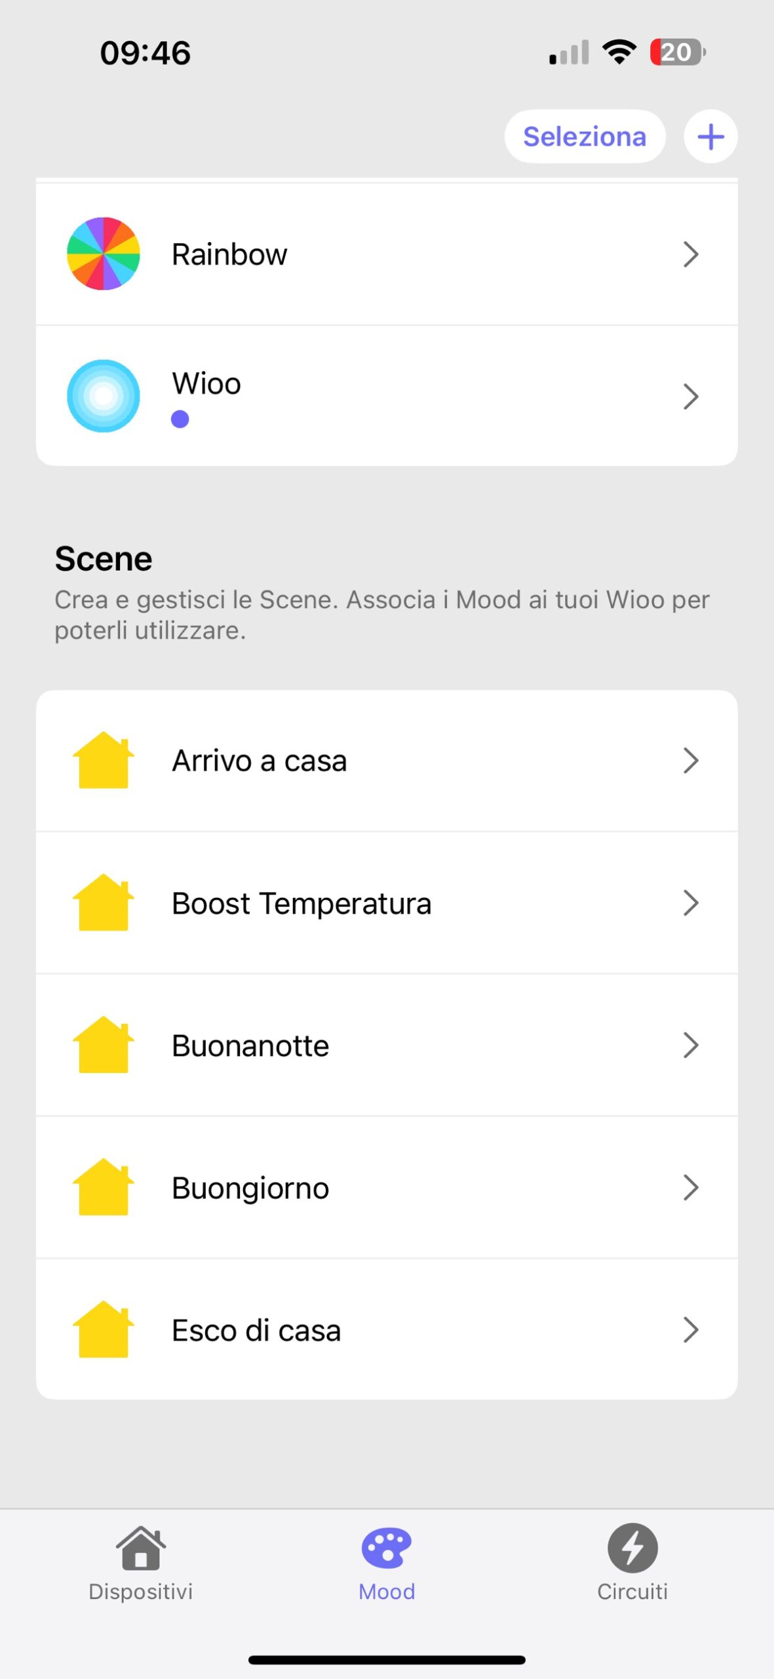
Task: Tap the Wi-Fi status icon
Action: [619, 52]
